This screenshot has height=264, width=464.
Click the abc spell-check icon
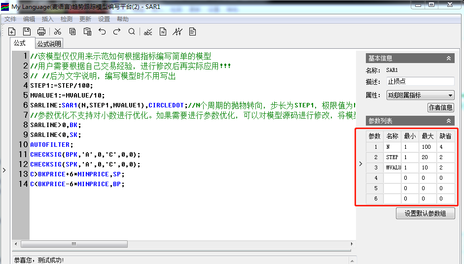pos(148,32)
